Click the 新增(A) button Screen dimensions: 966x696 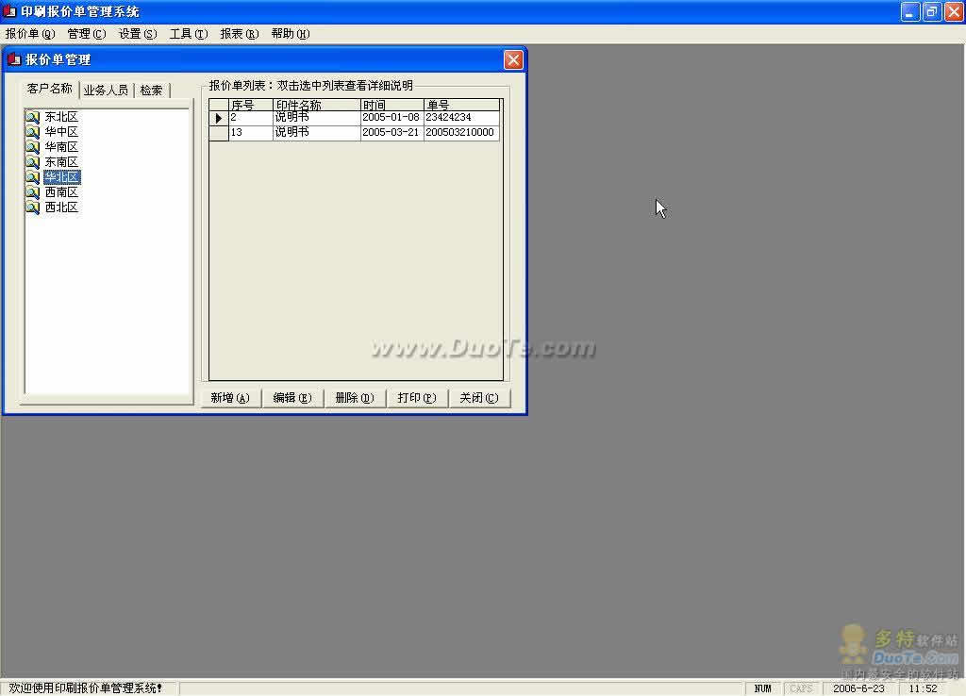pos(230,398)
